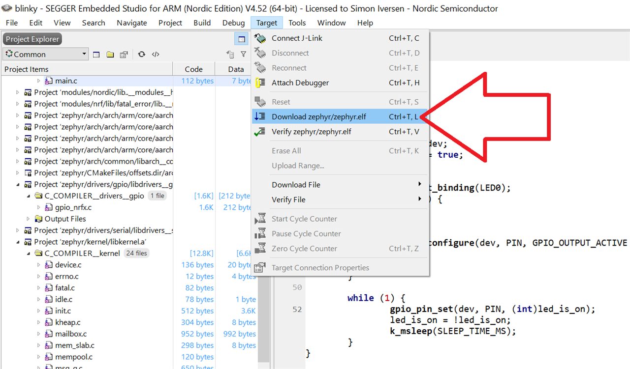This screenshot has width=630, height=369.
Task: Click the 24 files badge on C_COMPILER__kernel
Action: (x=136, y=254)
